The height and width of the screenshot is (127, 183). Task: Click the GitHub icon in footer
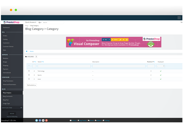click(43, 121)
